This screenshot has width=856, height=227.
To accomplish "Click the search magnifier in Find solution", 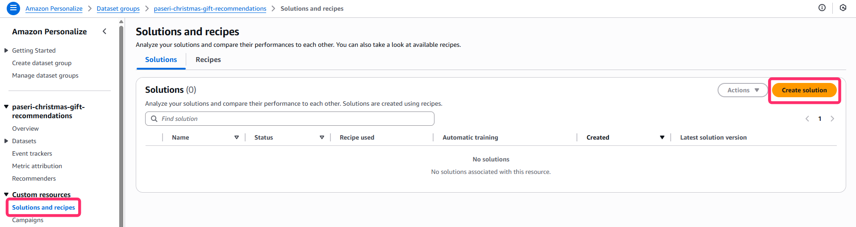I will 154,119.
